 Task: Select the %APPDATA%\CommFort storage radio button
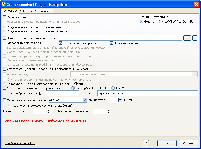(x=161, y=22)
